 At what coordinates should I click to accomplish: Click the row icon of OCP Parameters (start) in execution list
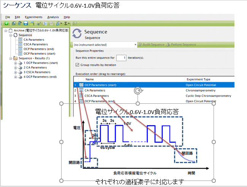(81, 85)
